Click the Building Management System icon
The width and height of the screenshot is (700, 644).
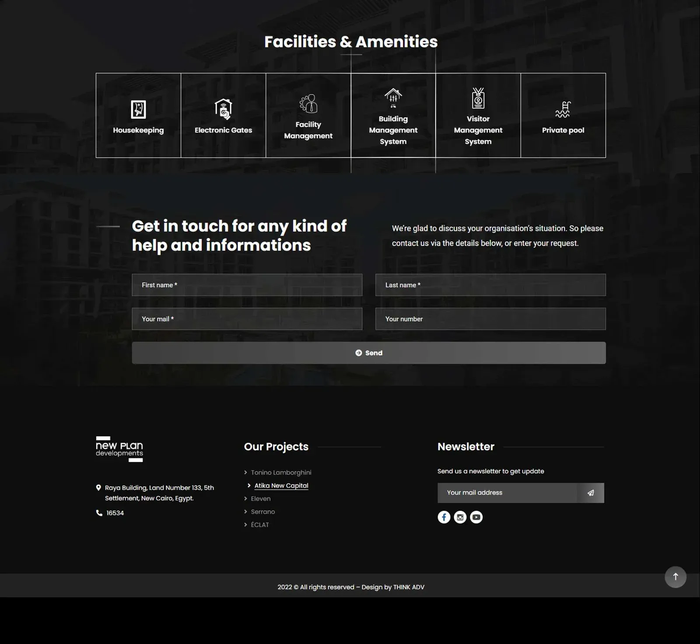pyautogui.click(x=393, y=98)
